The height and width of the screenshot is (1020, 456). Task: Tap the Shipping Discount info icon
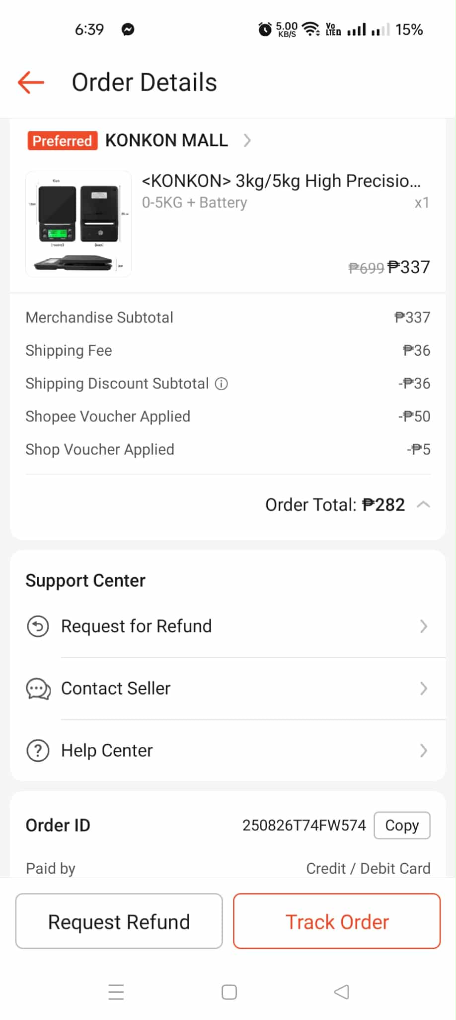(x=221, y=384)
